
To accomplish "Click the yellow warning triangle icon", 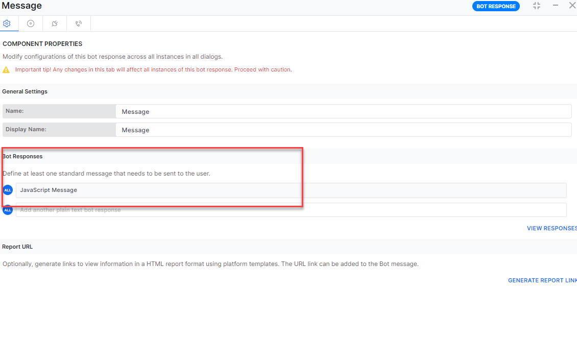I will pos(6,69).
